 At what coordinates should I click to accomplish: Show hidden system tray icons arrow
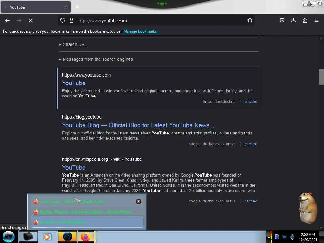click(x=269, y=237)
